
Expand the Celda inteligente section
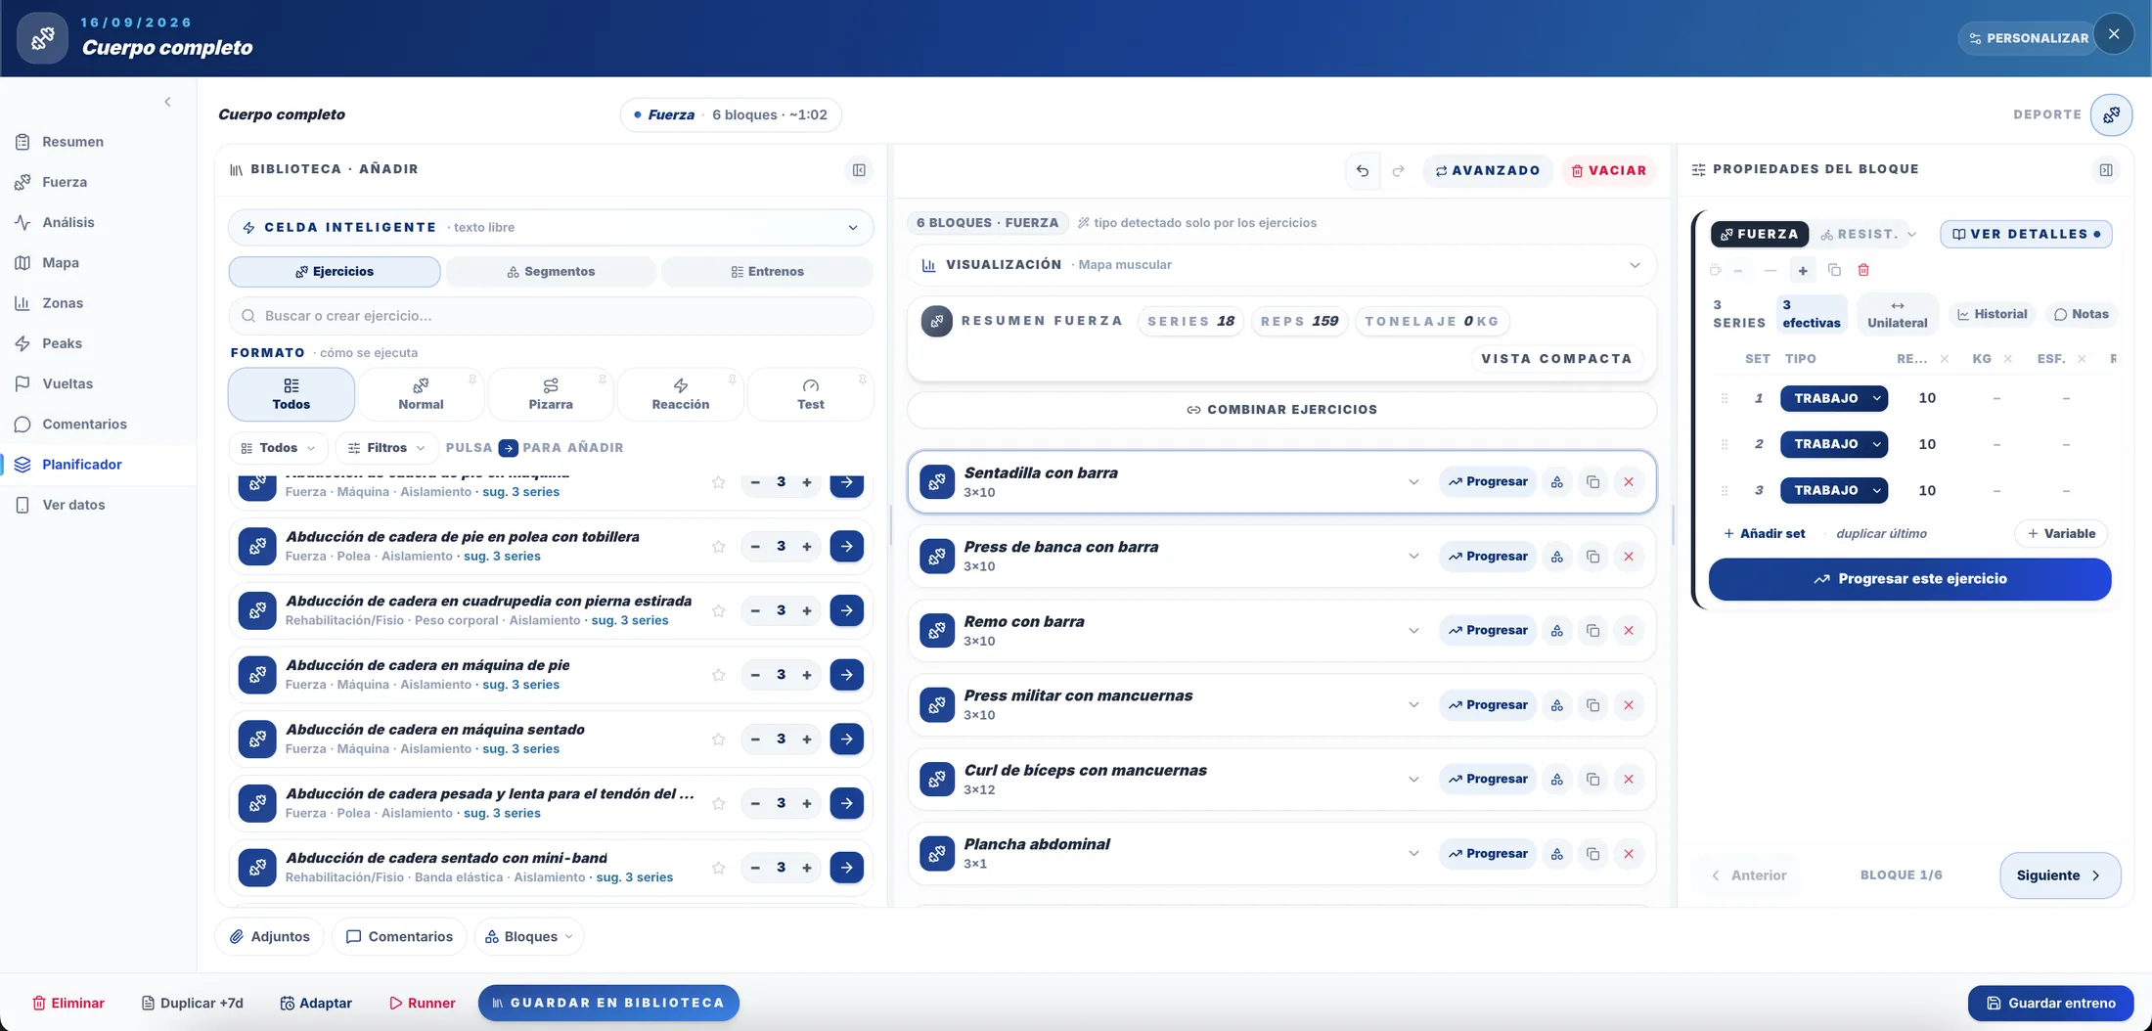click(x=551, y=227)
